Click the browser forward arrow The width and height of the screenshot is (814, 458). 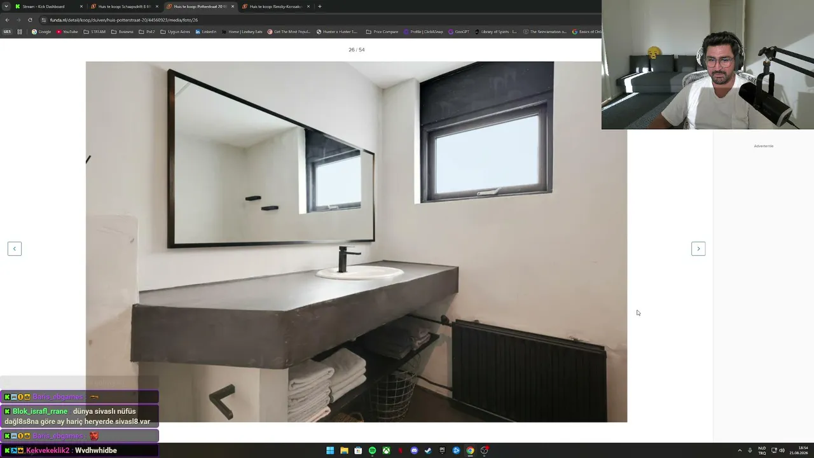tap(18, 20)
